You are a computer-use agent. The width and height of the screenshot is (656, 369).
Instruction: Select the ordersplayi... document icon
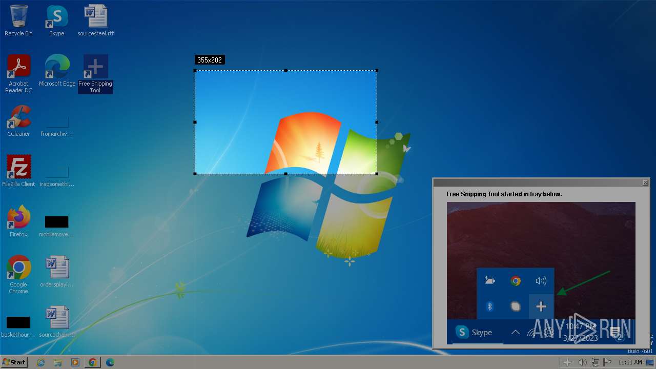[57, 272]
